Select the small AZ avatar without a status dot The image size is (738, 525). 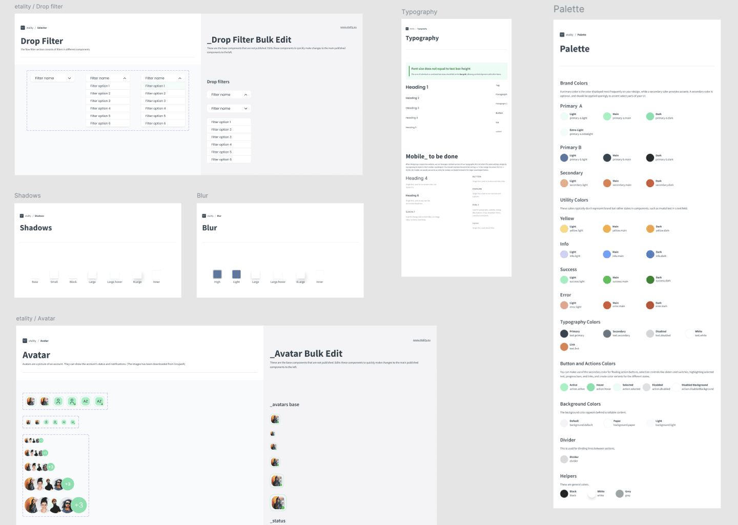click(64, 422)
